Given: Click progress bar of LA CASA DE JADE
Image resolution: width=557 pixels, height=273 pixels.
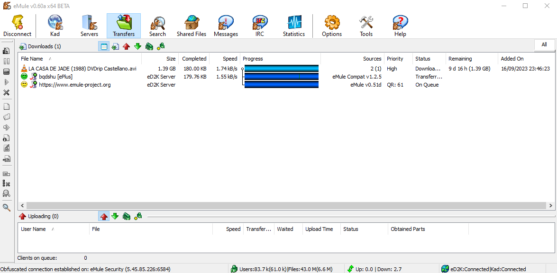Looking at the screenshot, I should coord(281,69).
